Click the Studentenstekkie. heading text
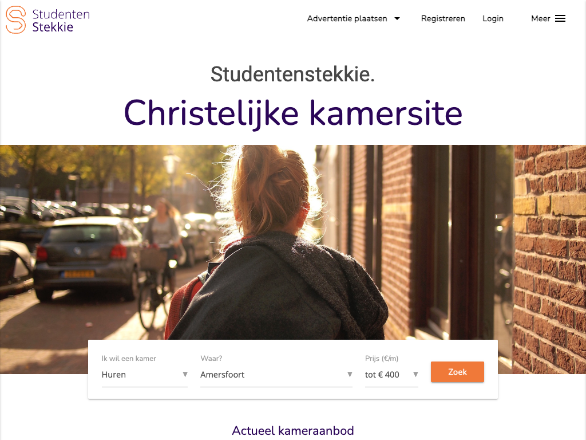This screenshot has height=440, width=586. (x=292, y=74)
